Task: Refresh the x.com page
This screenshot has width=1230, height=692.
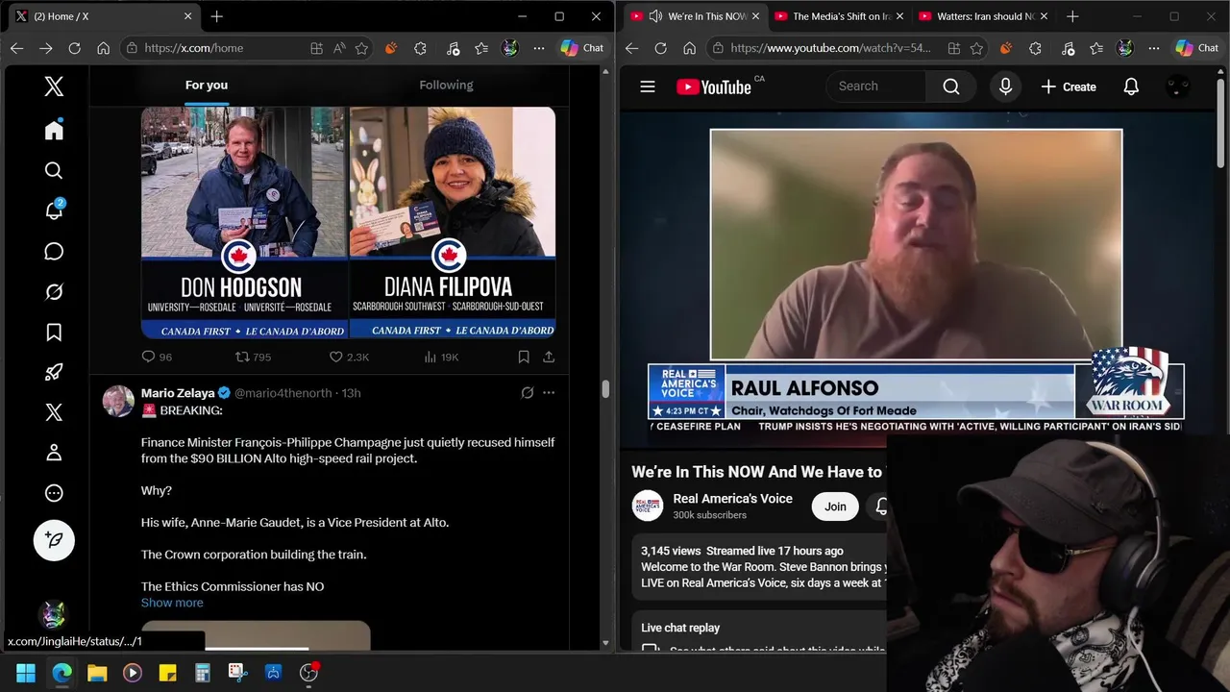Action: pos(74,48)
